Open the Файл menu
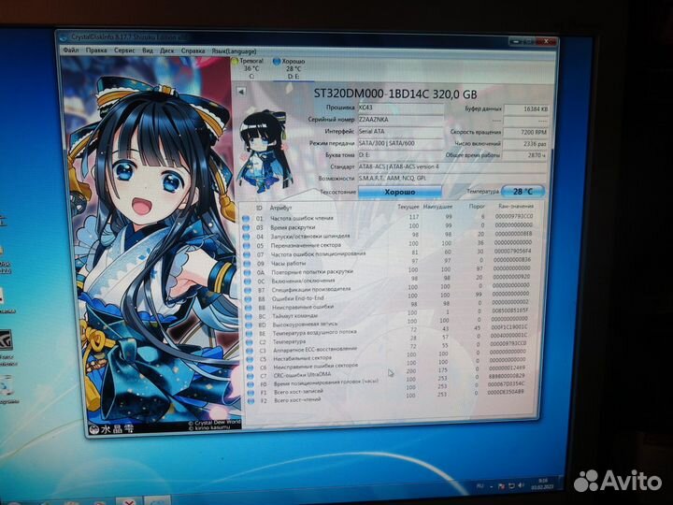 [70, 50]
